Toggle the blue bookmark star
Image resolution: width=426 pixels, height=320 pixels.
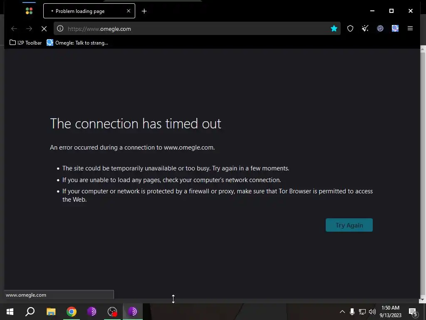coord(334,29)
